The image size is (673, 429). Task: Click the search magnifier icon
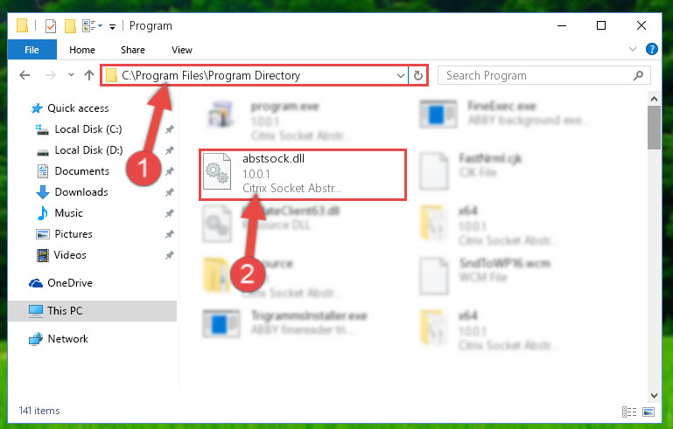(x=638, y=75)
